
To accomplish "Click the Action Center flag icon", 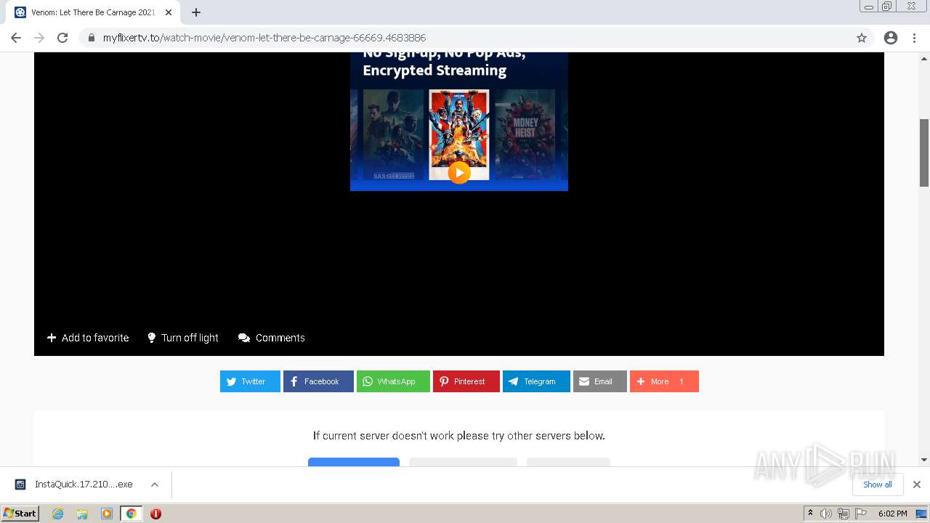I will [861, 514].
